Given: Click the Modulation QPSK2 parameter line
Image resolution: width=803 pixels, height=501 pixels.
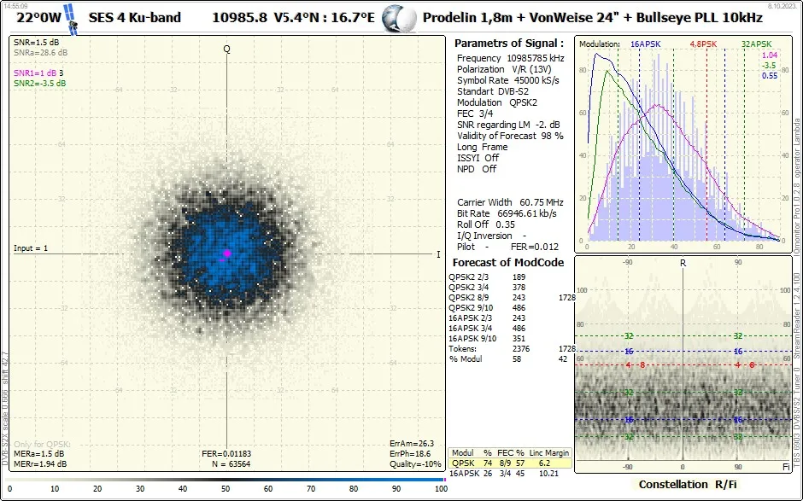Looking at the screenshot, I should click(x=497, y=102).
